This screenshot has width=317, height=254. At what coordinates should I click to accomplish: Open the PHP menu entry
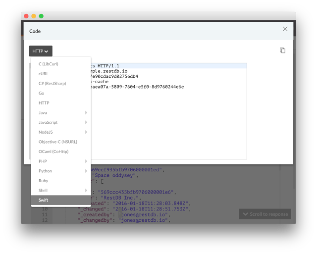coord(61,161)
